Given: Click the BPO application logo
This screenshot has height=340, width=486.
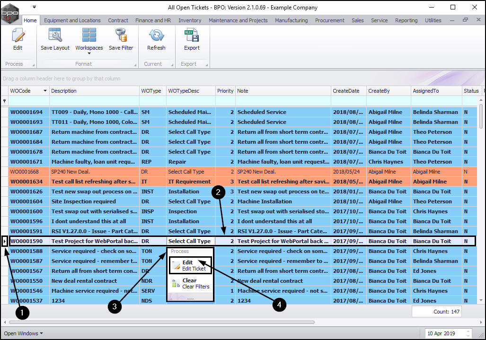Looking at the screenshot, I should 10,13.
